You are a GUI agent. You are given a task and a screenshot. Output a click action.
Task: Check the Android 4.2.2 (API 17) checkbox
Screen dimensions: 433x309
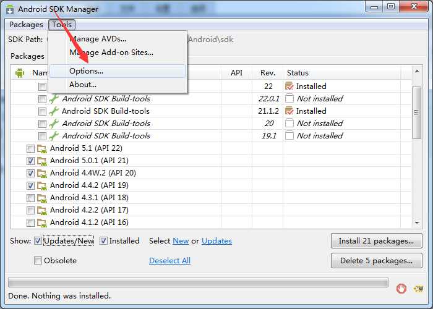click(30, 211)
